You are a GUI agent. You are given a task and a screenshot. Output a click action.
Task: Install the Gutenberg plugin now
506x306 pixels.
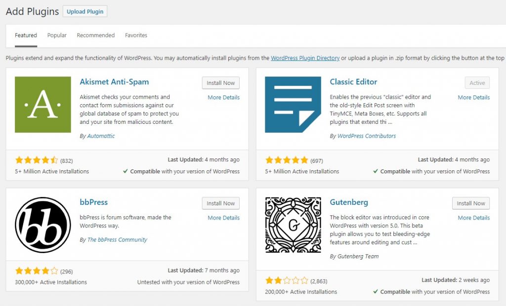pyautogui.click(x=471, y=203)
